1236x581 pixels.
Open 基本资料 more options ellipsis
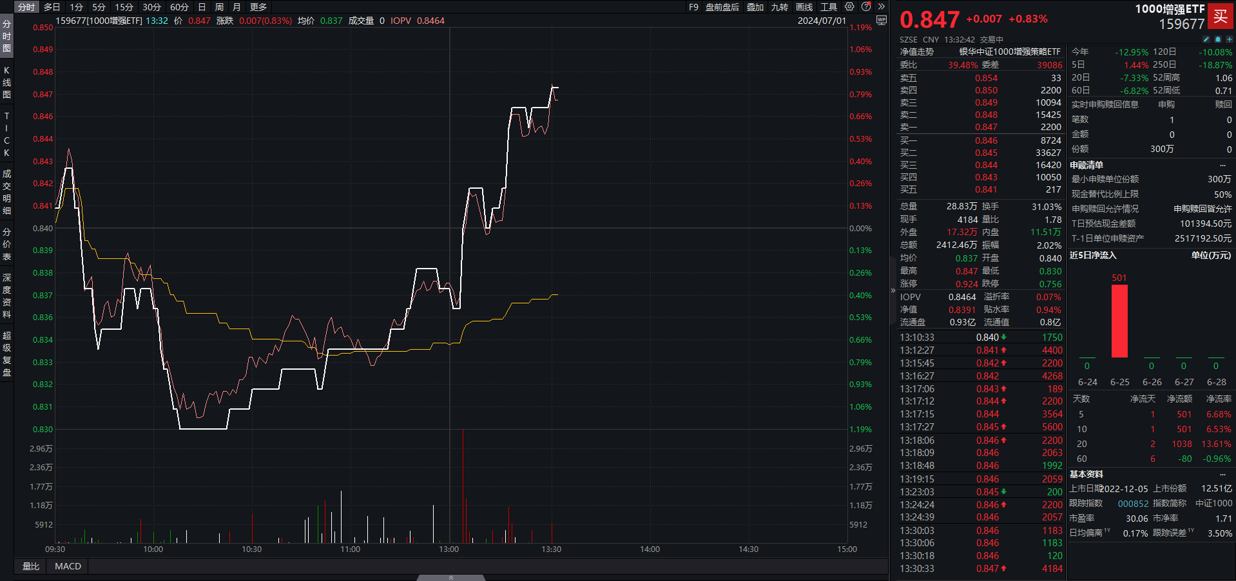[x=1222, y=475]
